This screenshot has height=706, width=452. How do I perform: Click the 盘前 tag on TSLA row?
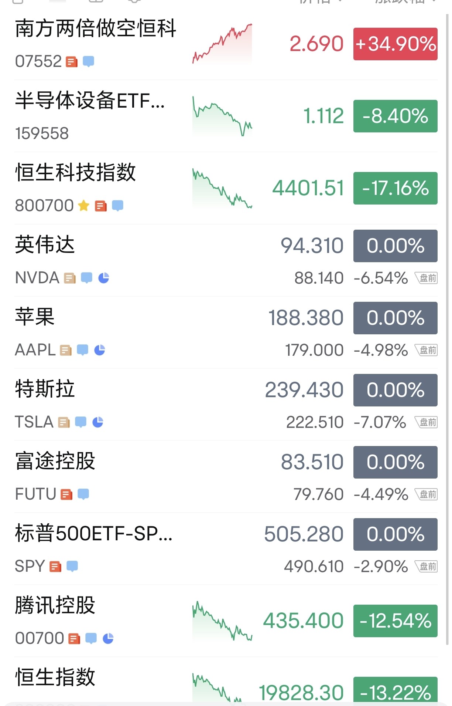427,422
